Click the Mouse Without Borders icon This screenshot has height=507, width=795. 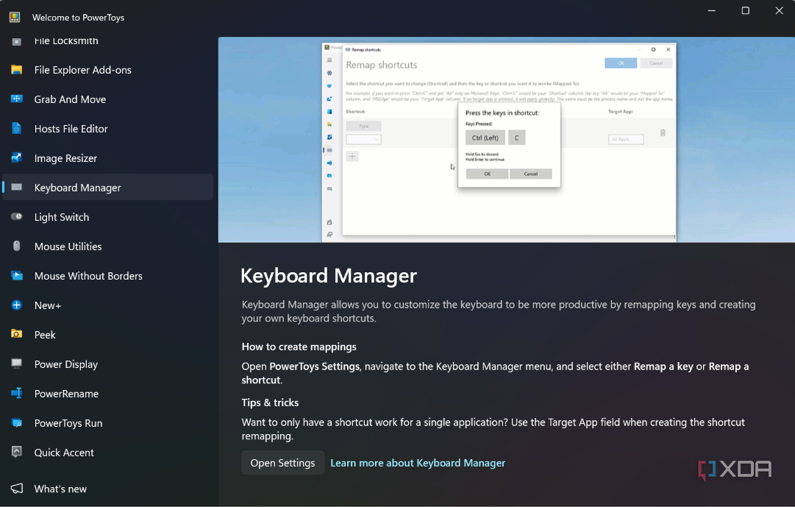click(x=17, y=276)
